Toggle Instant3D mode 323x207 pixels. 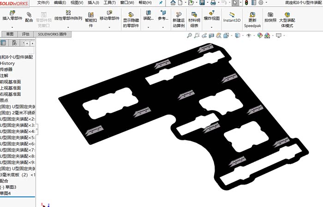(232, 17)
